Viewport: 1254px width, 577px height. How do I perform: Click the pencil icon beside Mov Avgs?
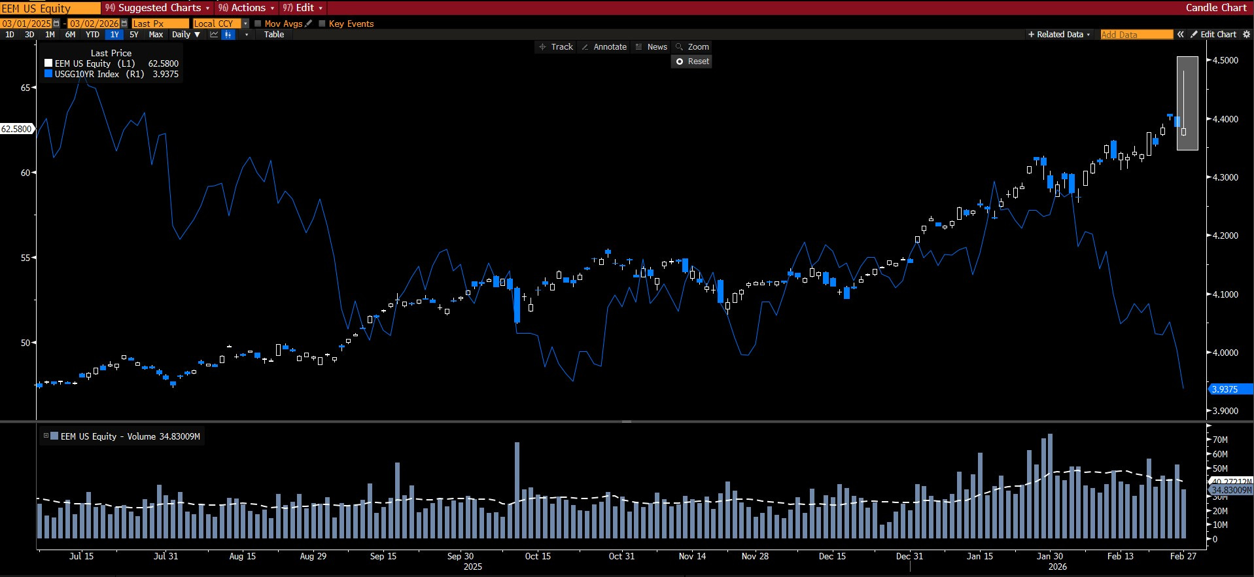coord(309,24)
